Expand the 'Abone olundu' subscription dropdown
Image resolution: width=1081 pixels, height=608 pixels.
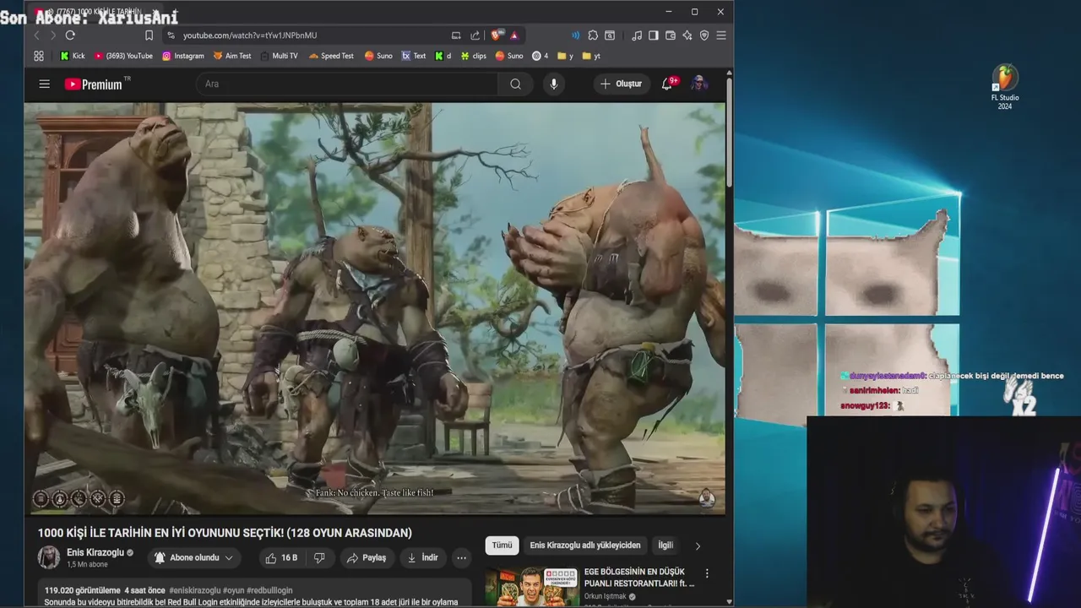pos(193,557)
